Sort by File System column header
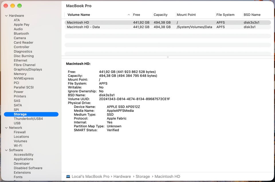The height and width of the screenshot is (182, 275). point(225,15)
